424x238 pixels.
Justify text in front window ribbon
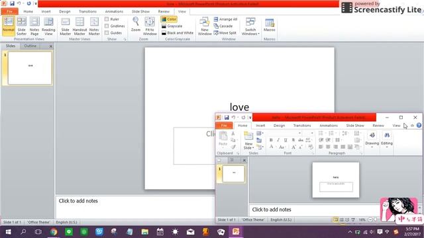pos(343,147)
